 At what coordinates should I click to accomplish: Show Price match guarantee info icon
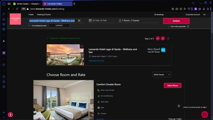pos(188,26)
